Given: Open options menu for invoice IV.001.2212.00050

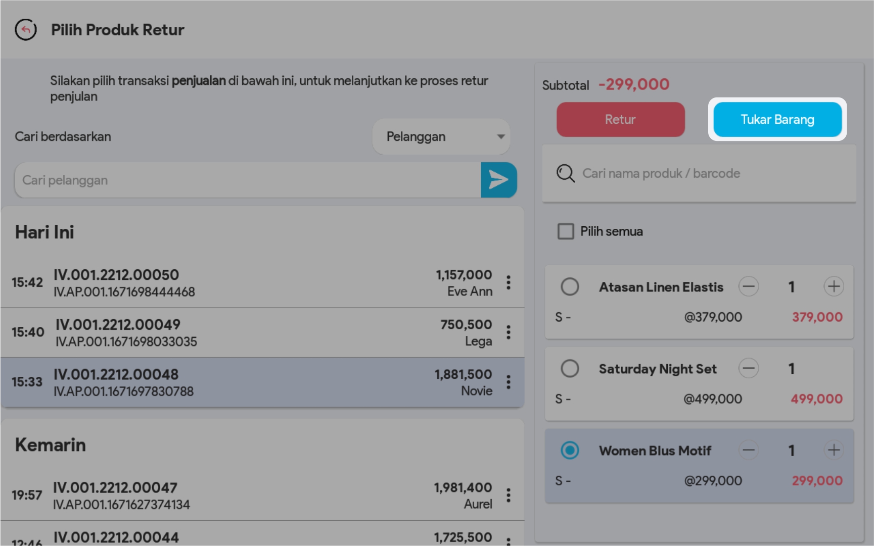Looking at the screenshot, I should pos(509,282).
